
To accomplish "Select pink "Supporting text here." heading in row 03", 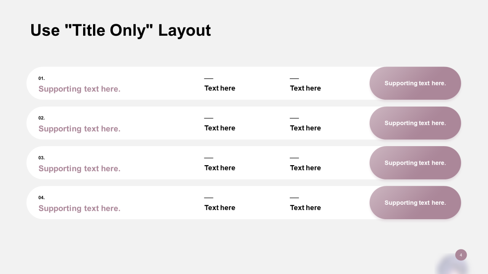I will (x=79, y=169).
